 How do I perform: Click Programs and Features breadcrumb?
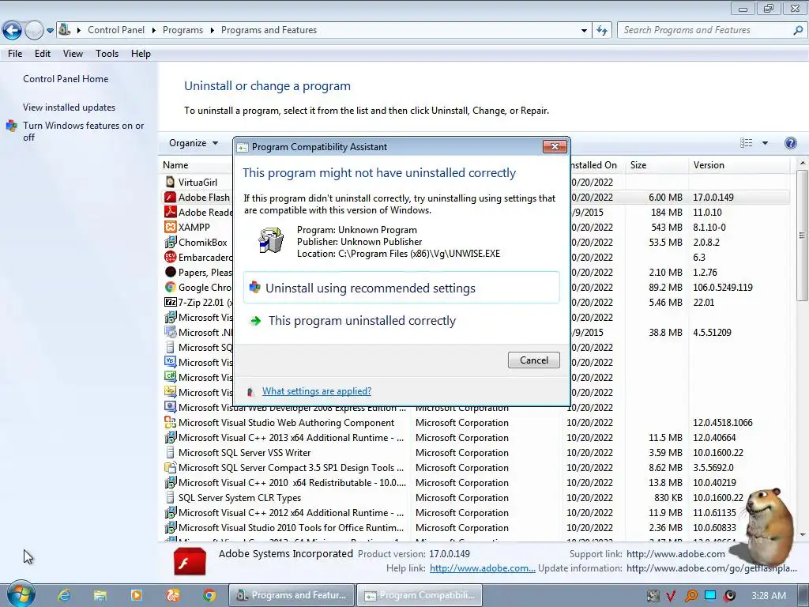tap(269, 30)
